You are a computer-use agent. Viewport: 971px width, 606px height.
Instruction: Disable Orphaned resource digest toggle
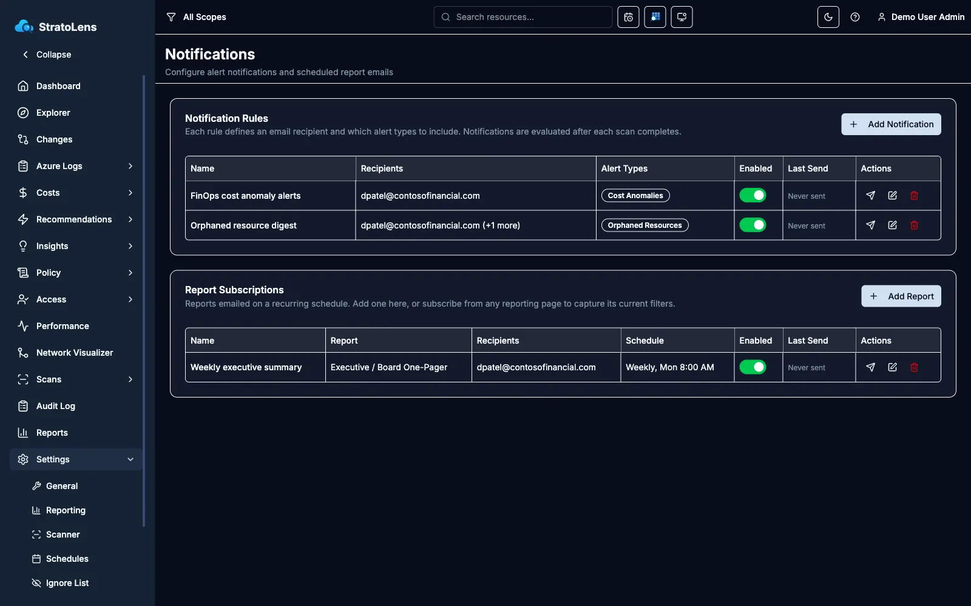pyautogui.click(x=753, y=225)
